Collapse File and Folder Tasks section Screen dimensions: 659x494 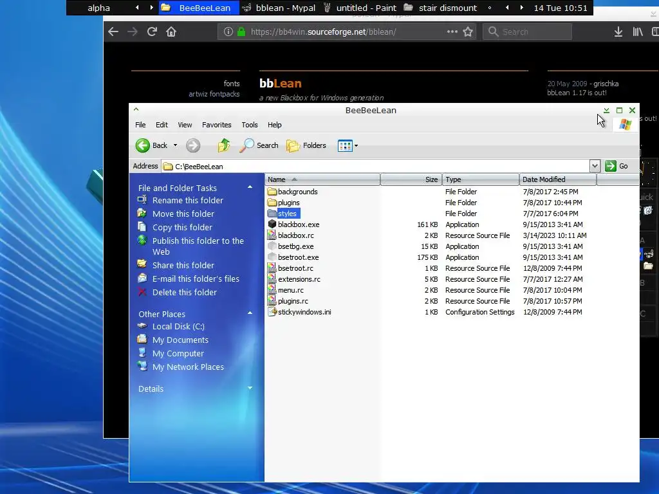(250, 187)
